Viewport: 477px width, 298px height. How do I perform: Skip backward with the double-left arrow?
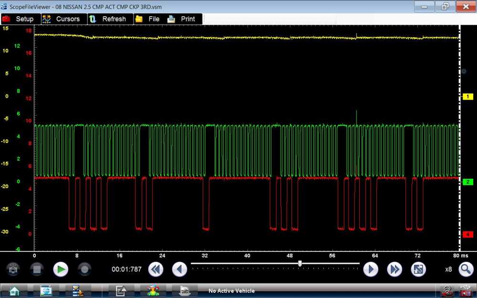pos(156,269)
